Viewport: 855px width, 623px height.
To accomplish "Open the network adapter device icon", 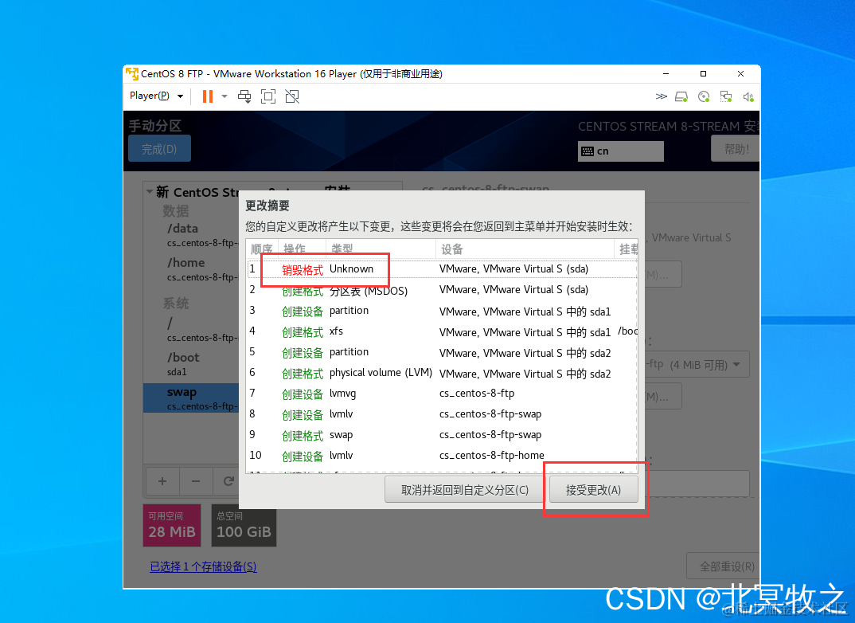I will (726, 96).
